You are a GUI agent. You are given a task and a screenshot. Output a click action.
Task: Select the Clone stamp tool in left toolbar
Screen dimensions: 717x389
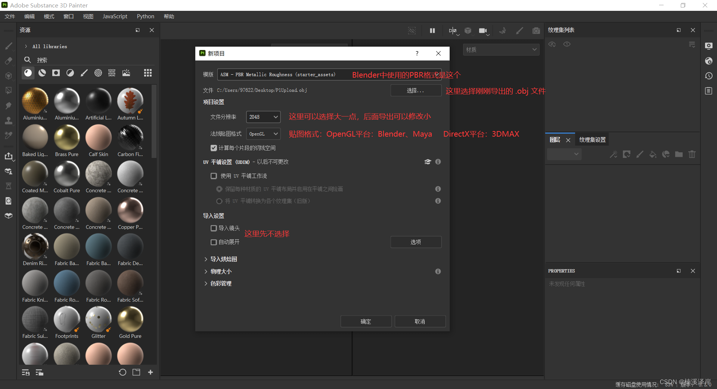(9, 121)
